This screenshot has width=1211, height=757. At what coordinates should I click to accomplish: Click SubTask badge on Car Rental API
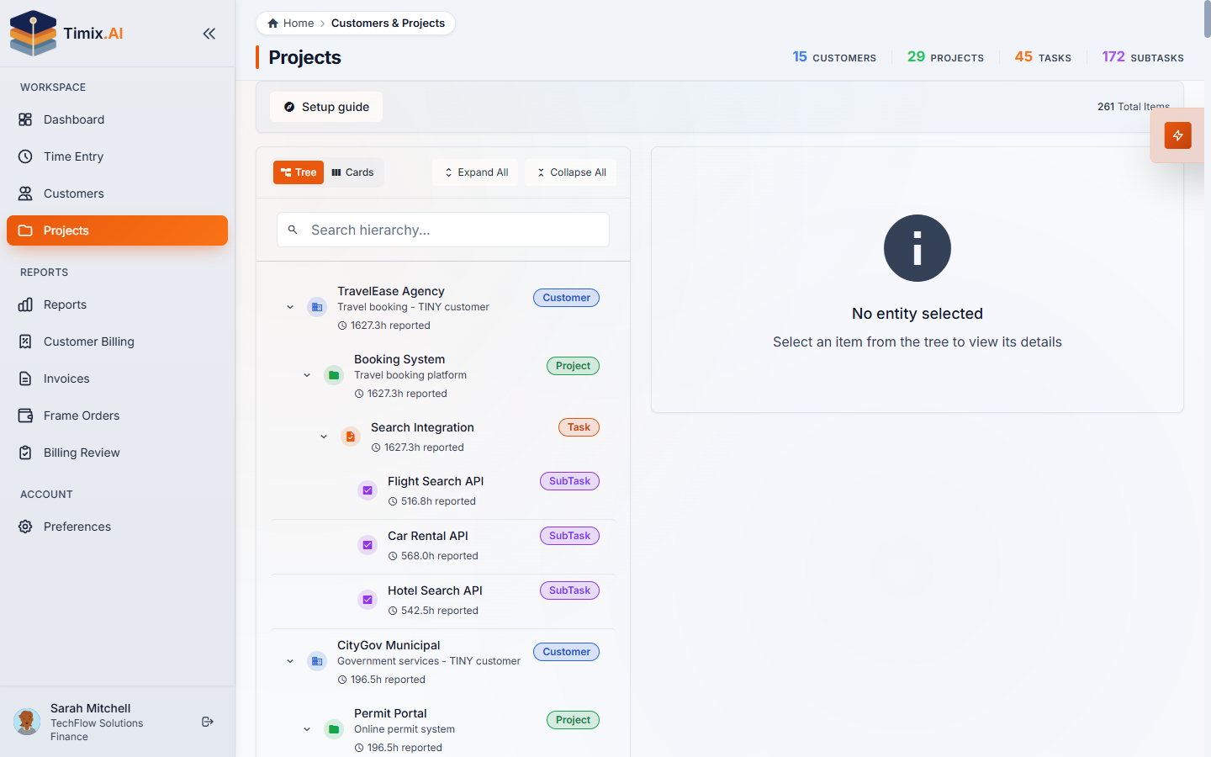(569, 536)
